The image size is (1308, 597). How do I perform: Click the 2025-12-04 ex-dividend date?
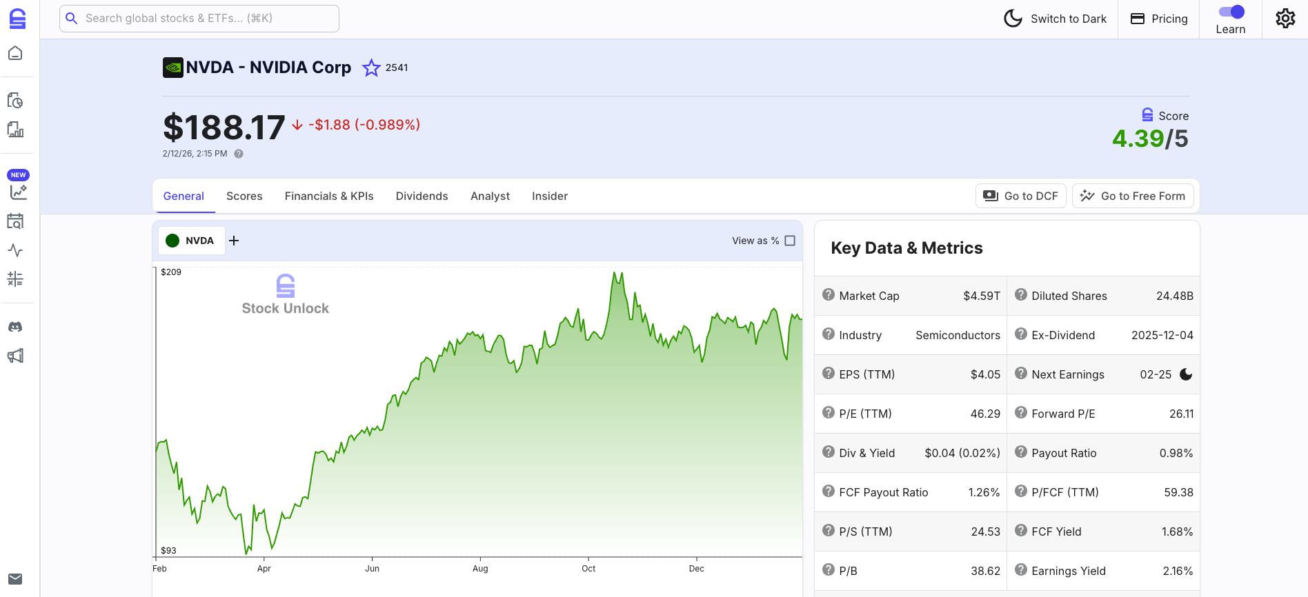(x=1162, y=335)
